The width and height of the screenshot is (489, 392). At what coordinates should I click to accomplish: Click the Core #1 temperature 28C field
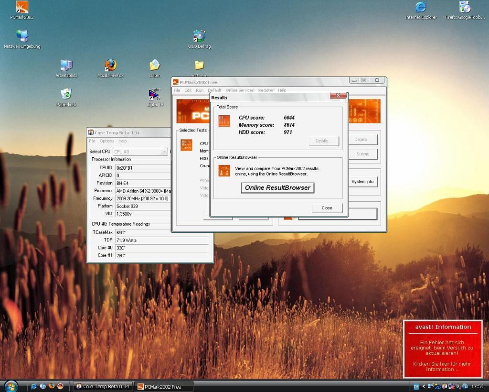pos(162,255)
